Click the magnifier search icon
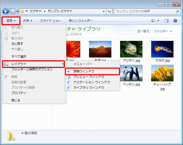The image size is (183, 145). pos(178,11)
